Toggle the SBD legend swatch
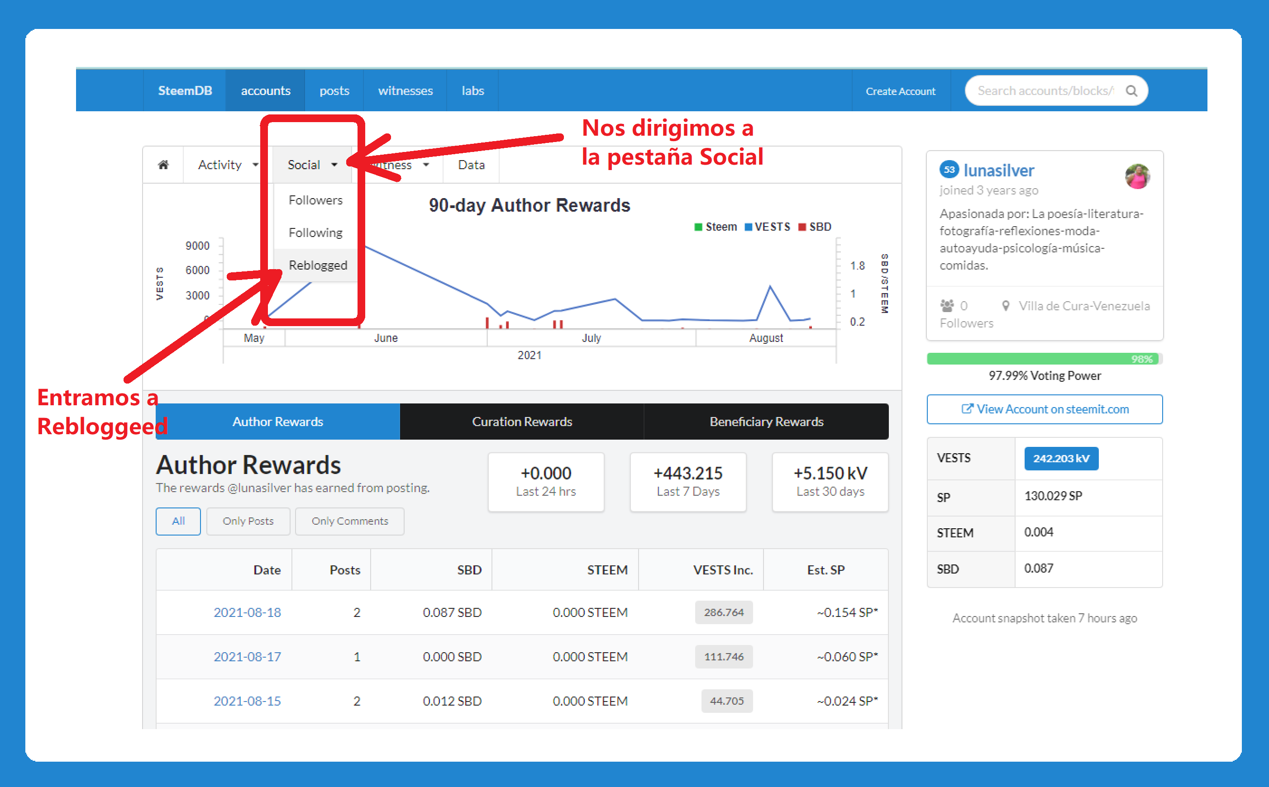Viewport: 1269px width, 787px height. point(802,227)
